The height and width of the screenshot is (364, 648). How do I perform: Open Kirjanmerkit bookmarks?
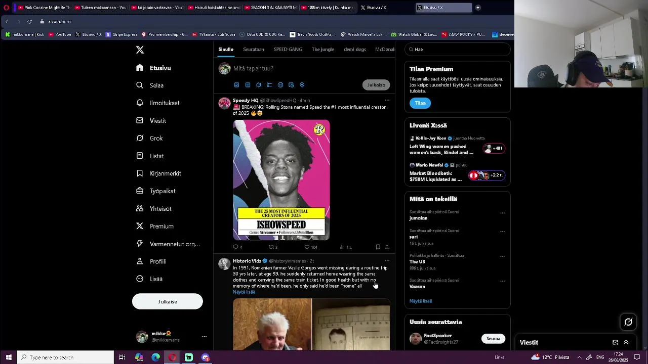(159, 173)
